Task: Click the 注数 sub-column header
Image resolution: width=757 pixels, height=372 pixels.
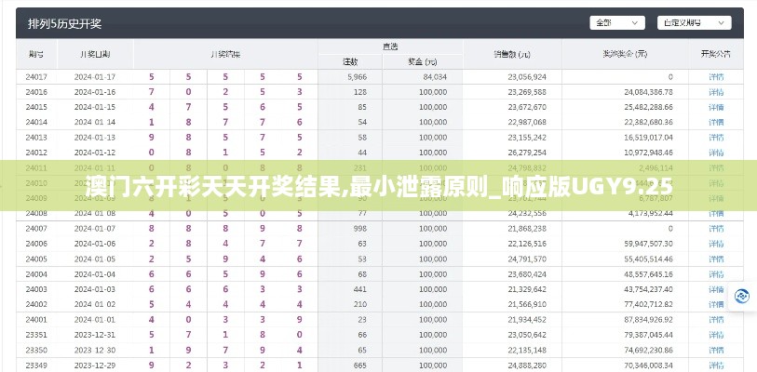Action: click(350, 61)
